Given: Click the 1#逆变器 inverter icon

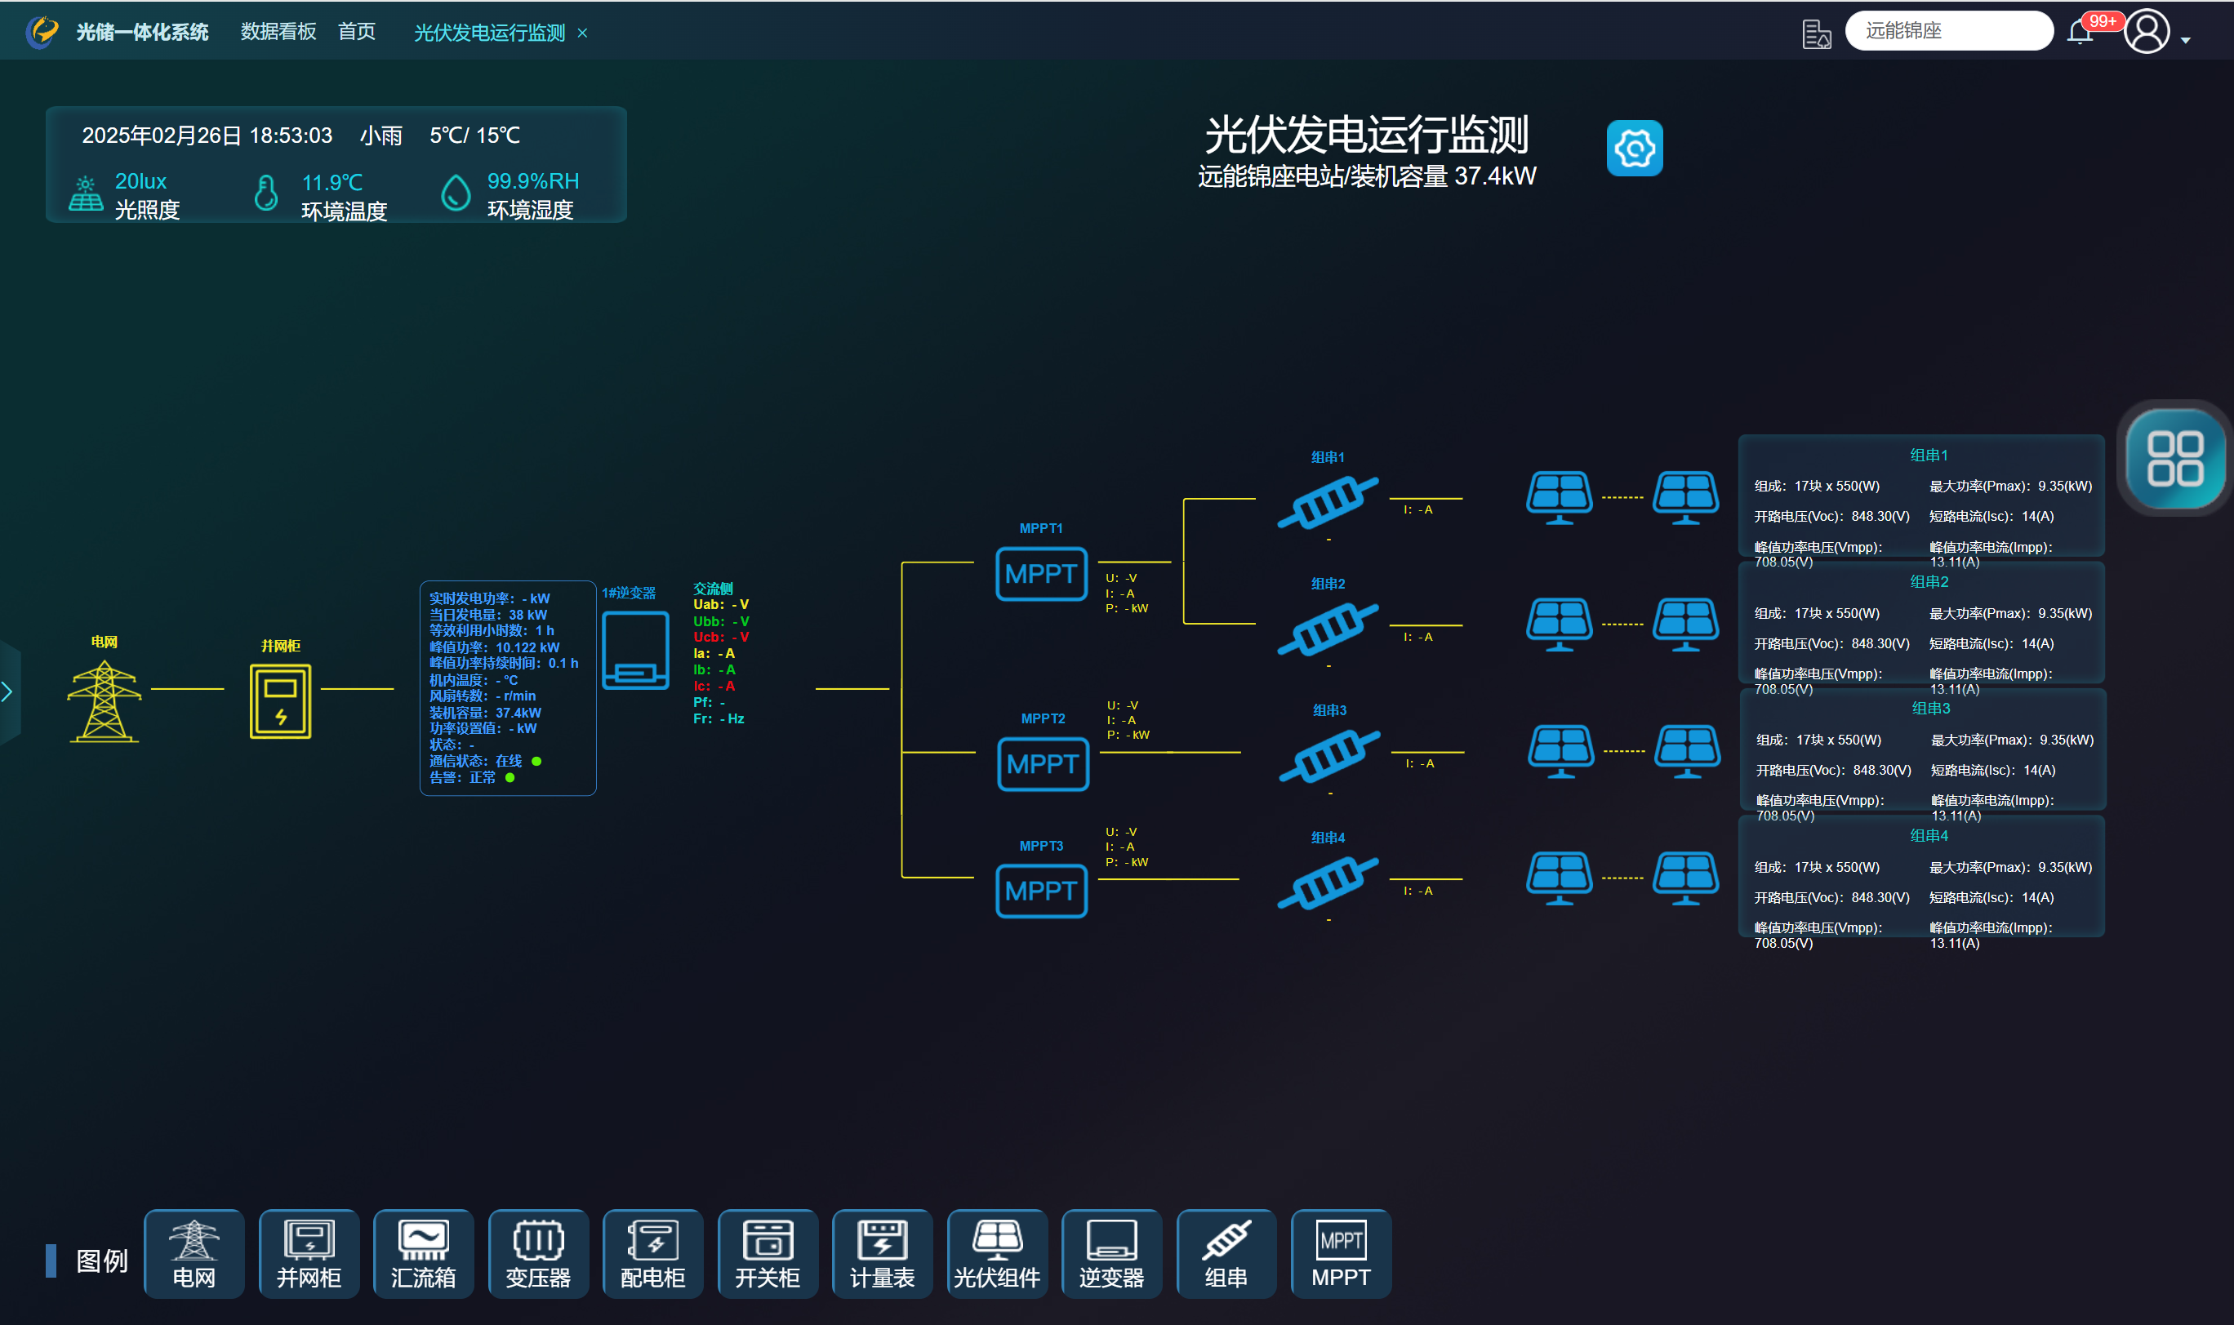Looking at the screenshot, I should [x=634, y=651].
